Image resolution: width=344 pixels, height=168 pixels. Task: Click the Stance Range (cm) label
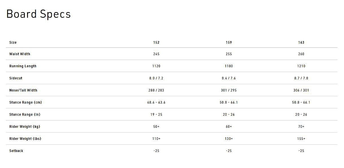pos(25,102)
